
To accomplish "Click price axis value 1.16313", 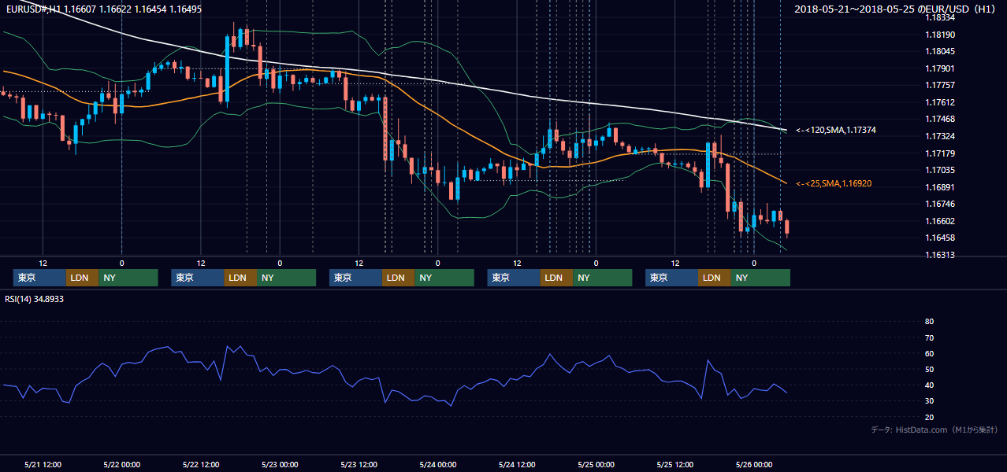I will [x=939, y=255].
